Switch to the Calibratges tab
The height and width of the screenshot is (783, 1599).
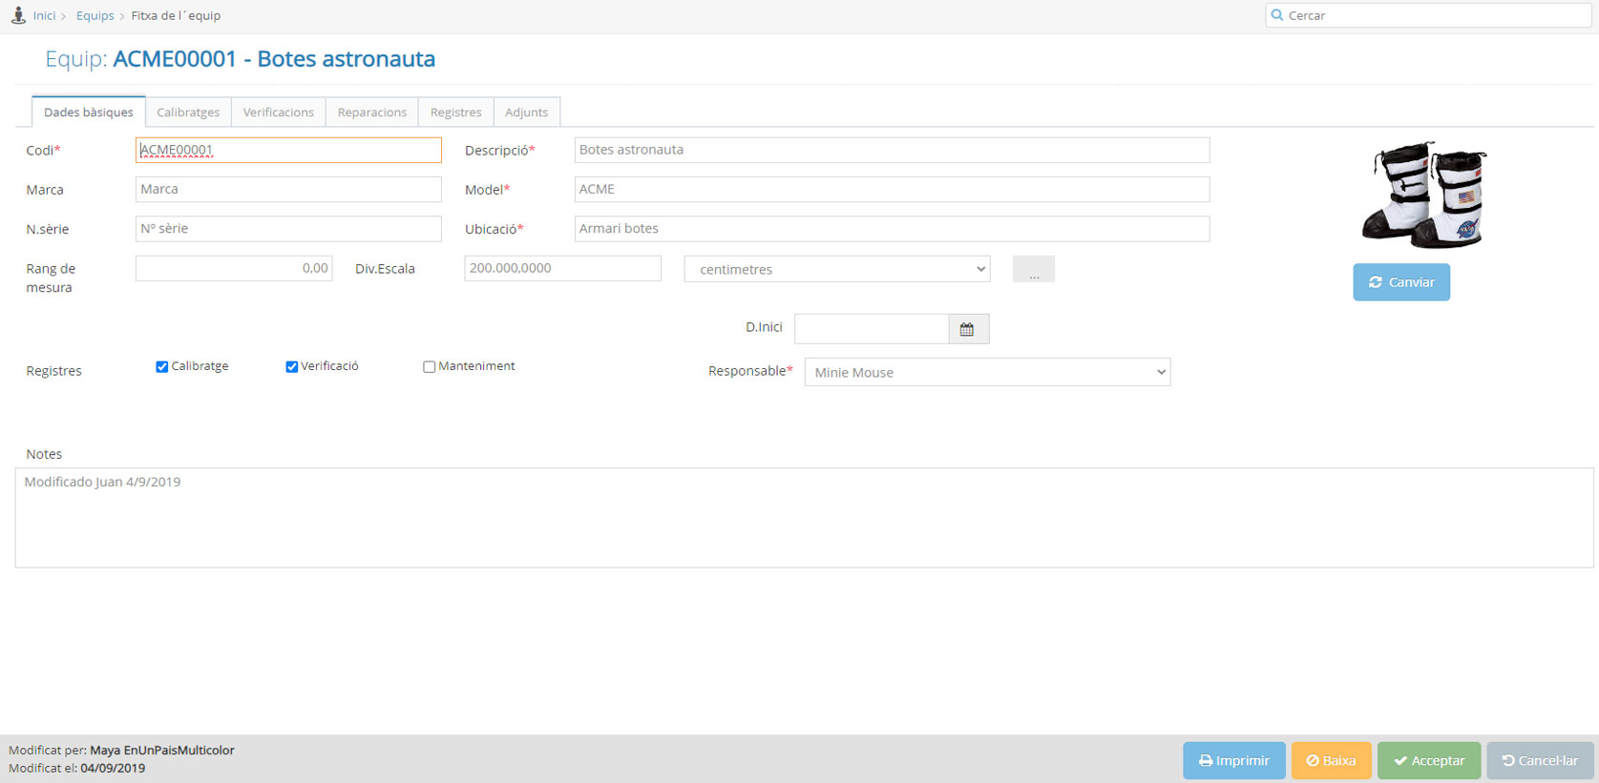coord(188,112)
